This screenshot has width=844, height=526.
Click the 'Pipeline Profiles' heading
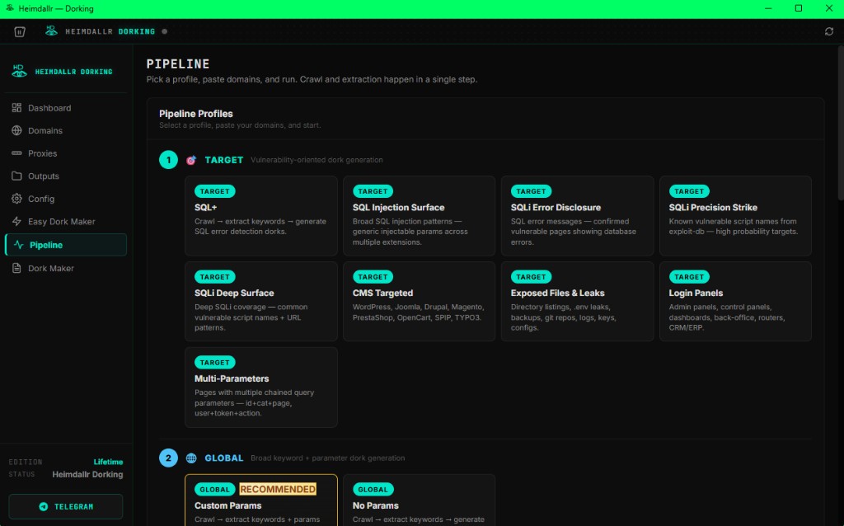click(196, 114)
